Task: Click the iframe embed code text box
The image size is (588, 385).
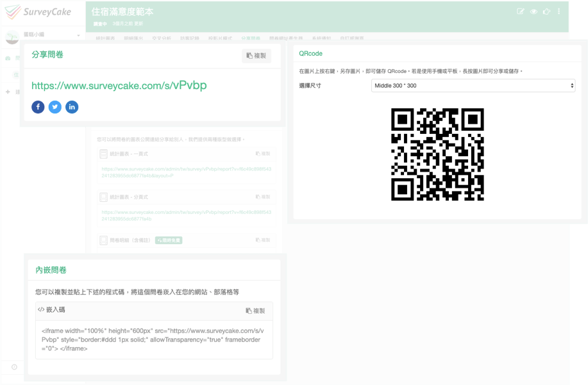Action: coord(154,340)
